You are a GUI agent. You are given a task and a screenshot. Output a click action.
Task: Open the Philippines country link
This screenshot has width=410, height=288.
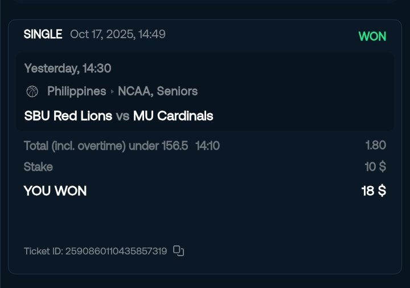76,91
